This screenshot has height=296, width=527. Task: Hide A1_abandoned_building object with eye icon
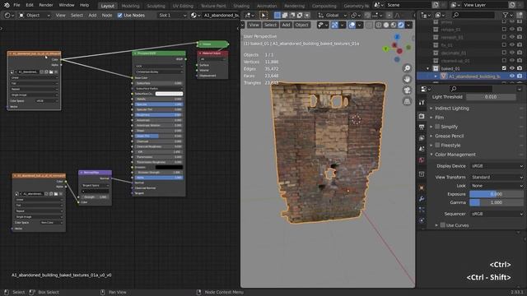512,76
